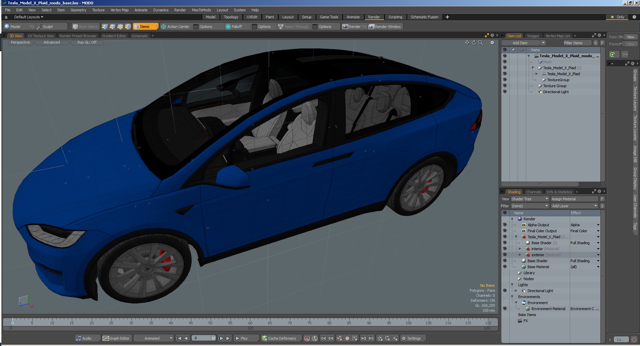
Task: Click the Render F9 button
Action: click(x=355, y=27)
